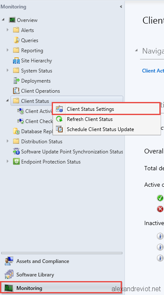Click the Alerts folder icon
Screen dimensions: 164x295
(x=16, y=30)
